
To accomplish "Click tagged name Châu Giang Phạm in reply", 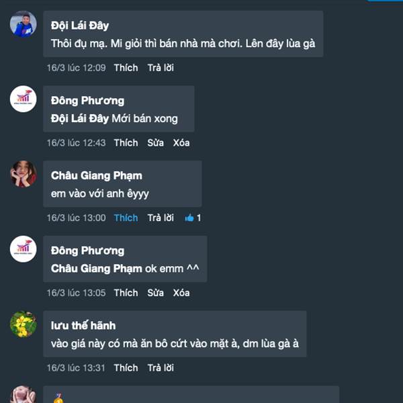I will (96, 269).
